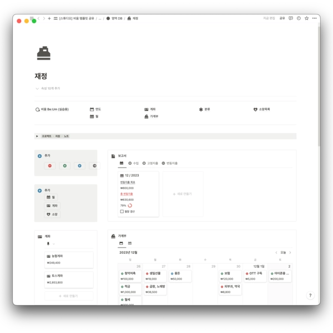This screenshot has height=333, width=333.
Task: Click the red minus expense button
Action: point(50,165)
